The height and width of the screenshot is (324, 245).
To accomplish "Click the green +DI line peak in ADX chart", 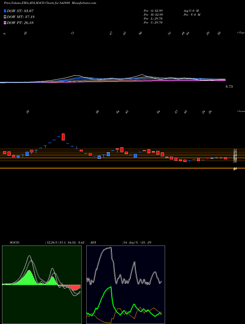I will [111, 287].
